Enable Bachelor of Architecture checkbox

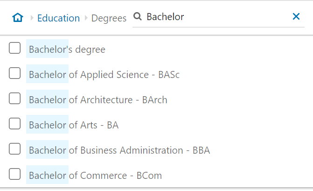(x=14, y=98)
